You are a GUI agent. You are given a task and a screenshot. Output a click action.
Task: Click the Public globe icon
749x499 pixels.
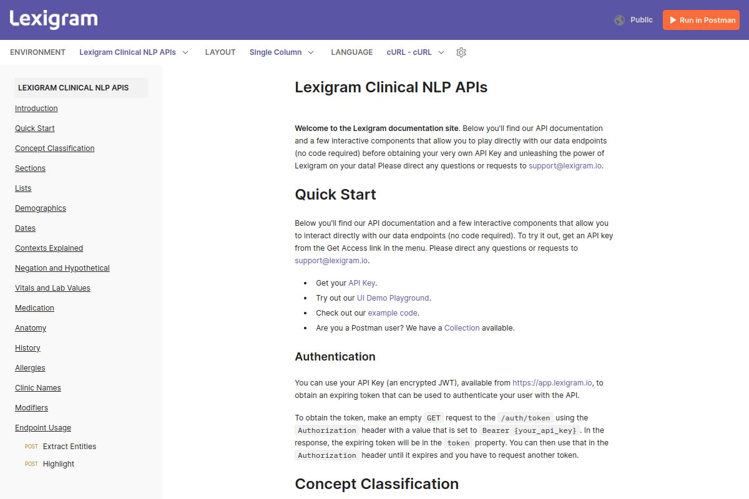tap(619, 20)
